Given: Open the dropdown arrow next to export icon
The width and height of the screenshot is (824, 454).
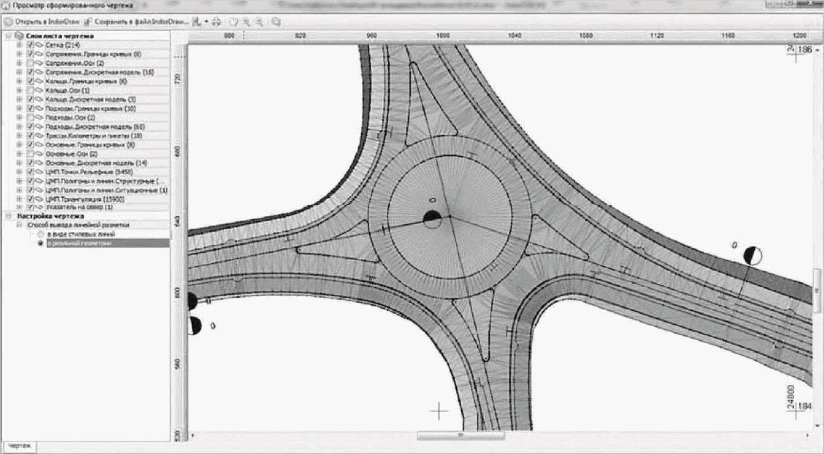Looking at the screenshot, I should tap(206, 22).
